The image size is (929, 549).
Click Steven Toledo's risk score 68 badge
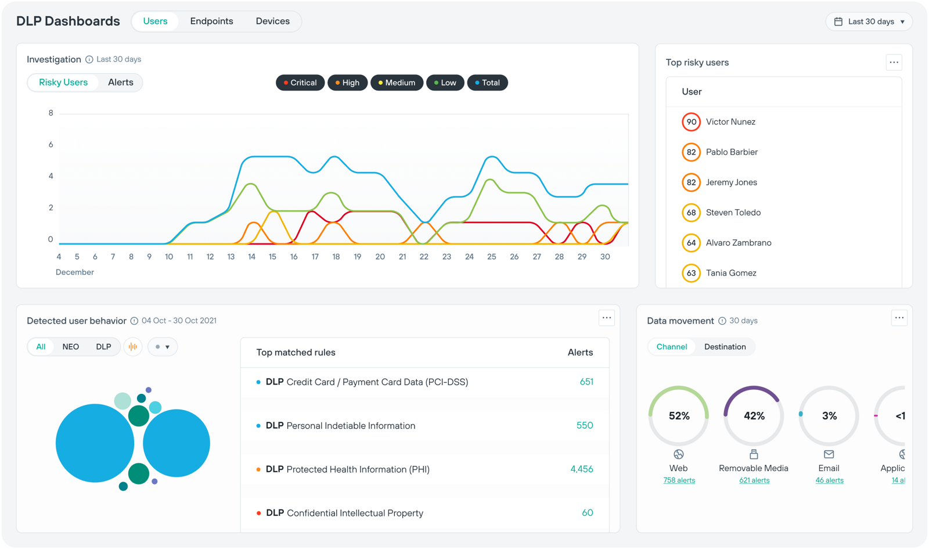click(x=691, y=213)
